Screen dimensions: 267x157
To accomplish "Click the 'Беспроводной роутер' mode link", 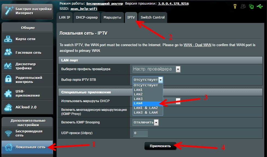I will pos(105,3).
